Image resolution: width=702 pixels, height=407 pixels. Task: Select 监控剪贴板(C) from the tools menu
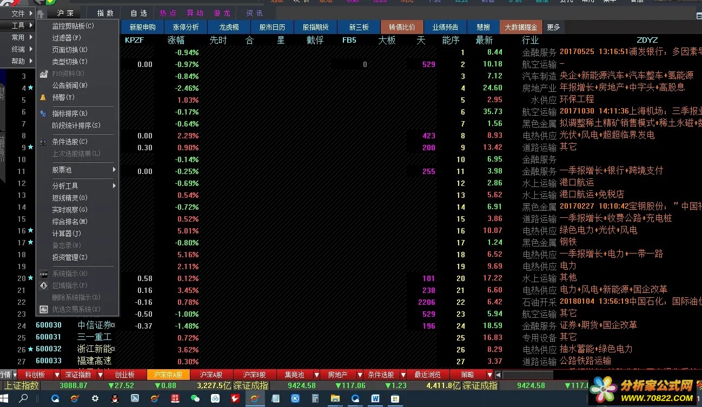coord(77,26)
